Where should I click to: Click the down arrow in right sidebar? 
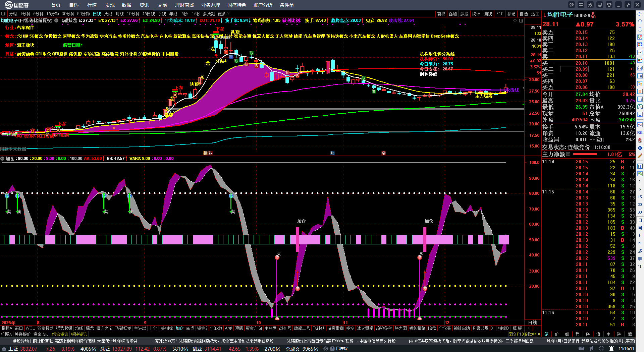click(x=640, y=30)
